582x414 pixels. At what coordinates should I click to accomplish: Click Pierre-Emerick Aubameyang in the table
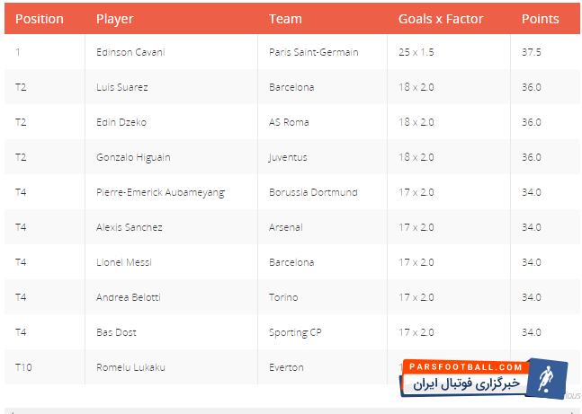160,192
